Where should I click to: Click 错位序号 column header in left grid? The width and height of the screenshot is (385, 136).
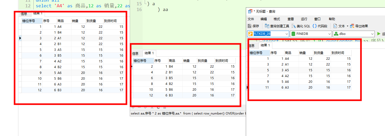[x=32, y=21]
